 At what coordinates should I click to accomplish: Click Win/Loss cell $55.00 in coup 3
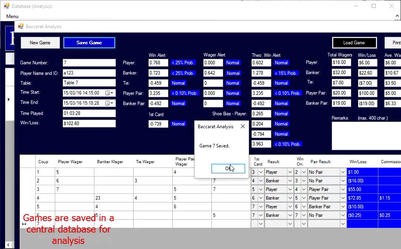pyautogui.click(x=362, y=189)
